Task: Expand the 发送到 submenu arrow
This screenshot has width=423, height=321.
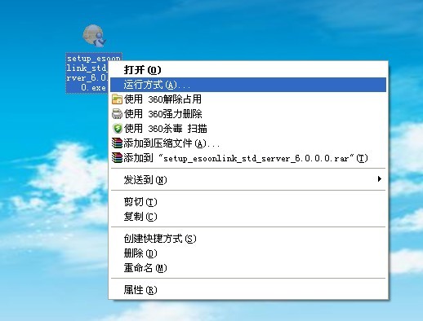Action: [380, 179]
